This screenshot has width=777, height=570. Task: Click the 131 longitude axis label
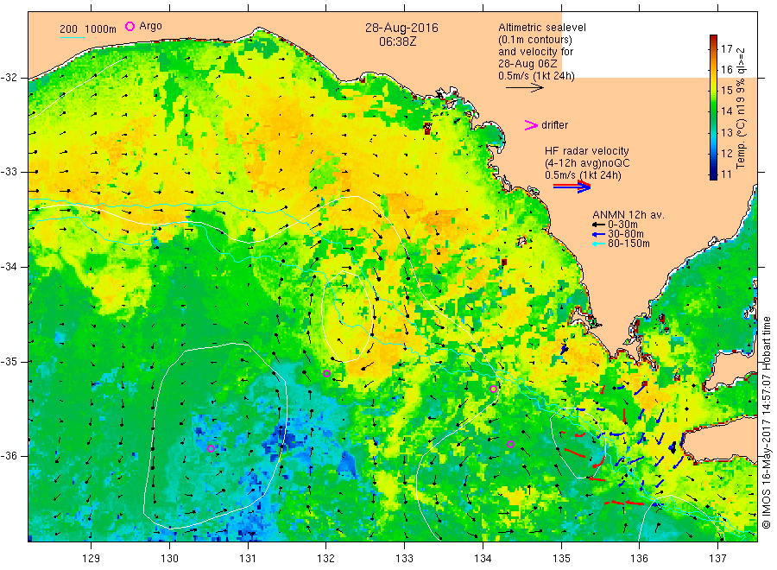pyautogui.click(x=248, y=559)
